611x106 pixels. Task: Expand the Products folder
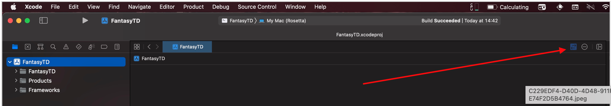pos(16,81)
